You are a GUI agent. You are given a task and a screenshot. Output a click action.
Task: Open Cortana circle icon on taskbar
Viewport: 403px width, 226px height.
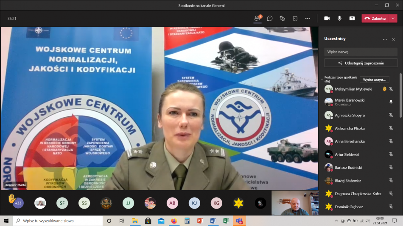pyautogui.click(x=109, y=220)
